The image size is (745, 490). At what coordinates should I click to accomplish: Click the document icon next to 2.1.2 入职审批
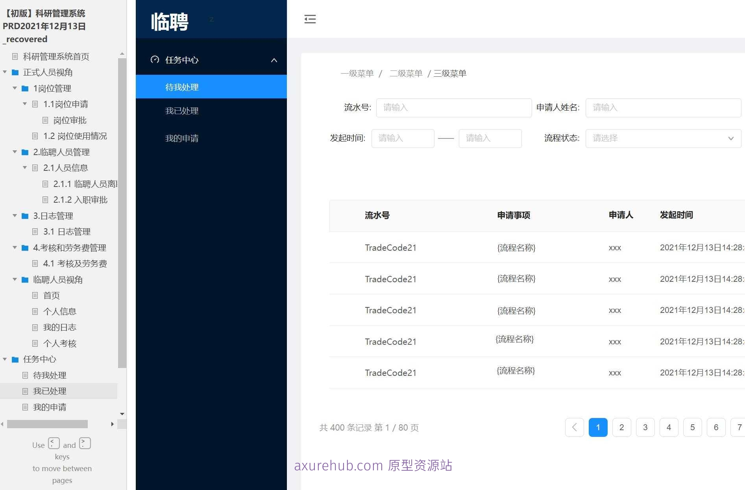coord(45,200)
